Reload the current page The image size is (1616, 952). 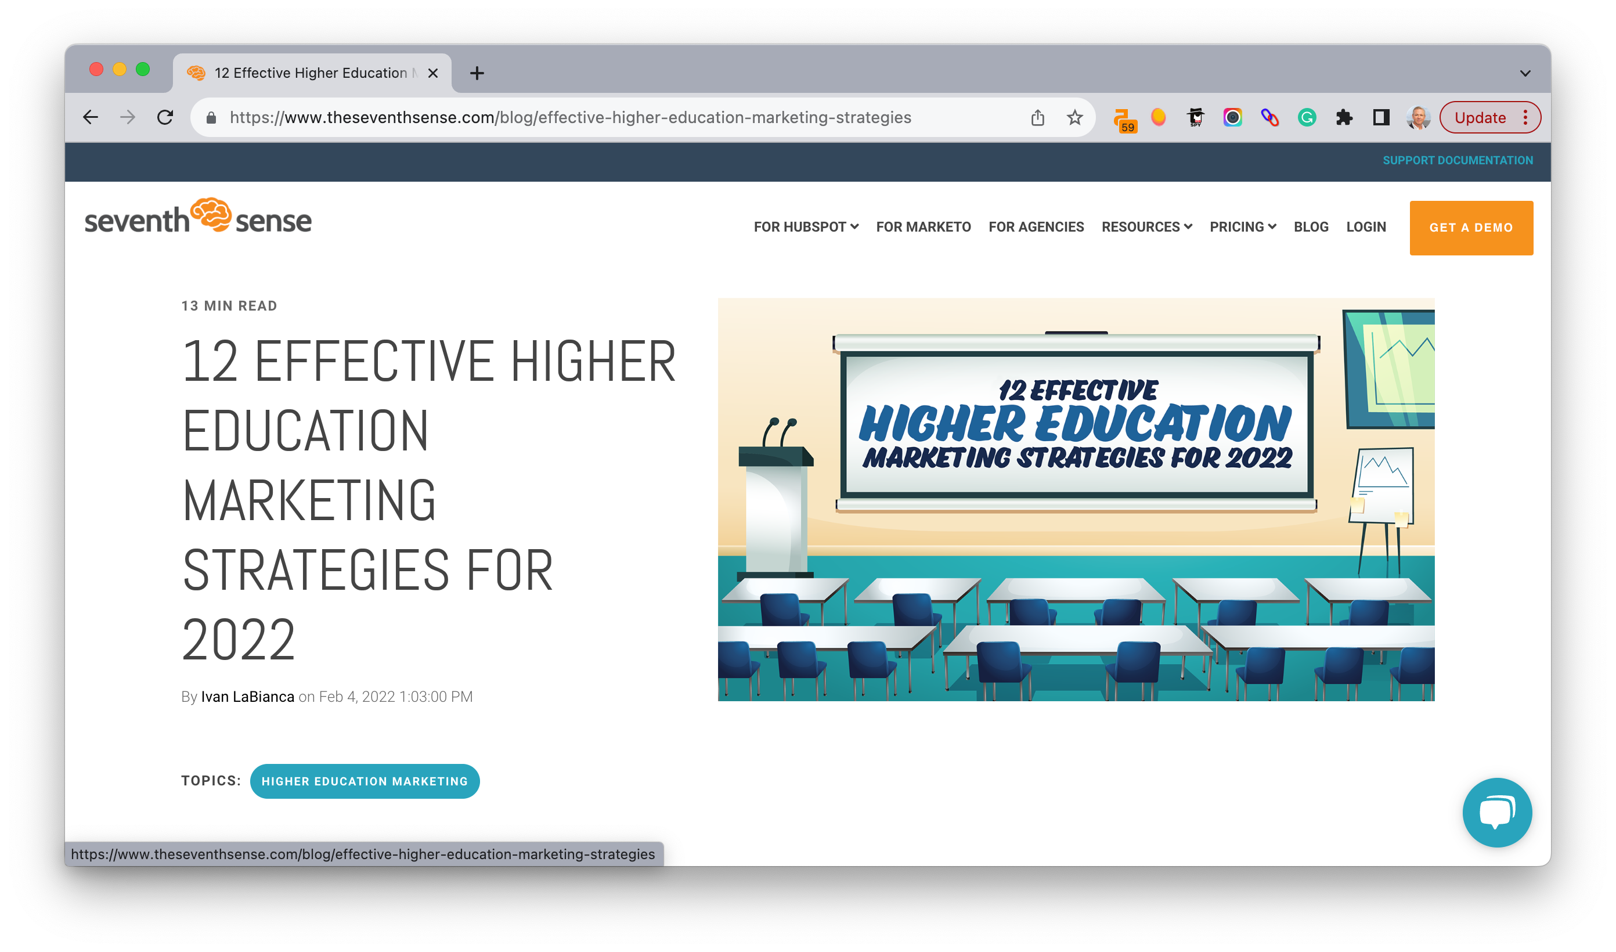[165, 117]
